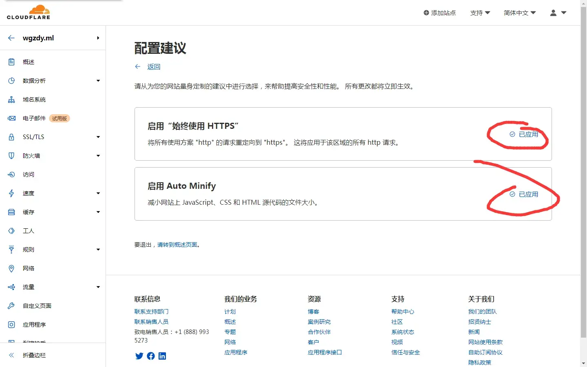Open Cloudflare's Facebook page

(x=151, y=356)
